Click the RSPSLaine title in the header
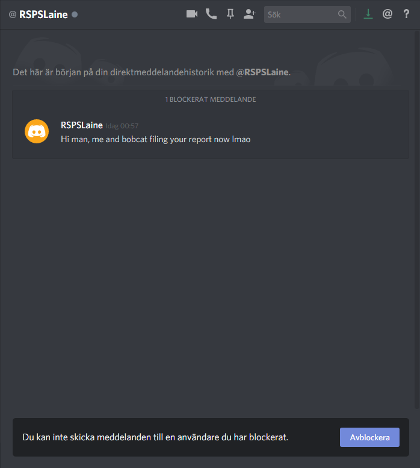Screen dimensions: 420x468 43,14
